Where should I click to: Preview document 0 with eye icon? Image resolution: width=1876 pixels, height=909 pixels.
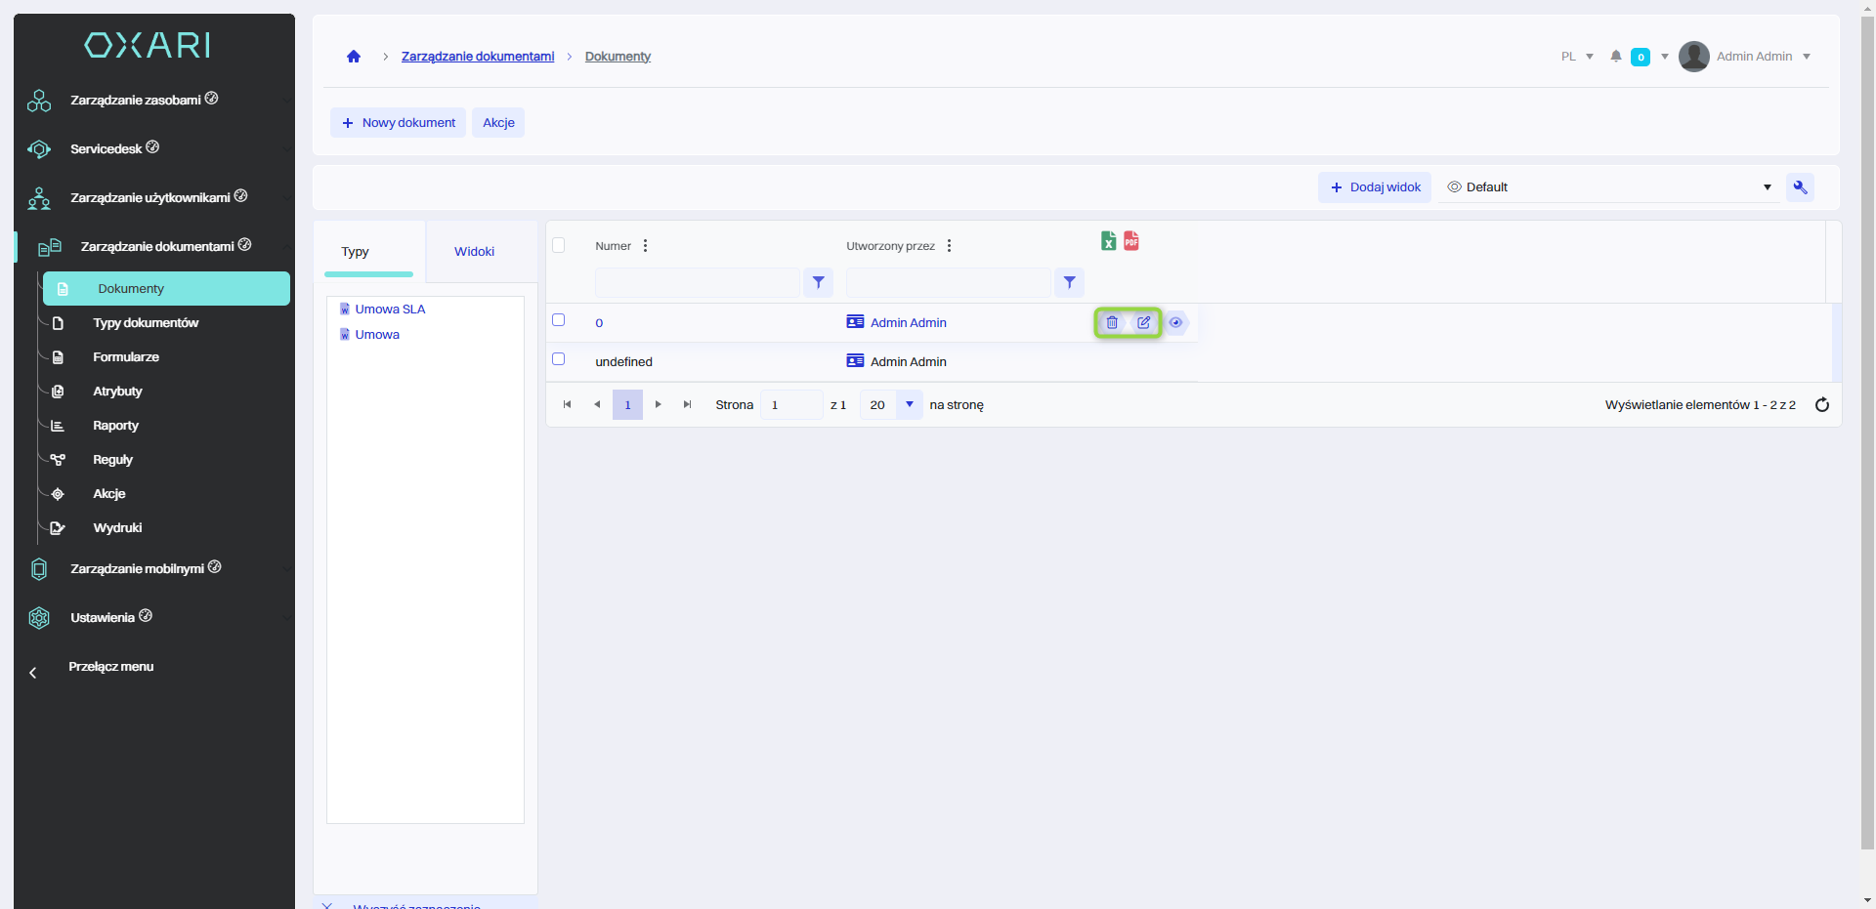tap(1176, 322)
